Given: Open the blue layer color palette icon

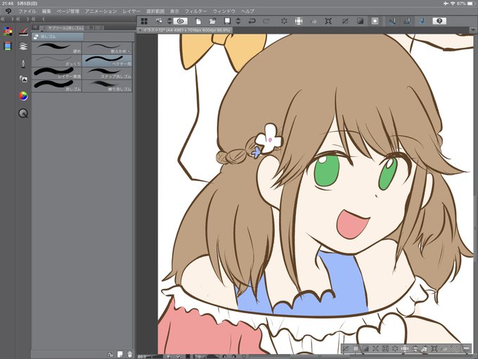Looking at the screenshot, I should coord(8,46).
